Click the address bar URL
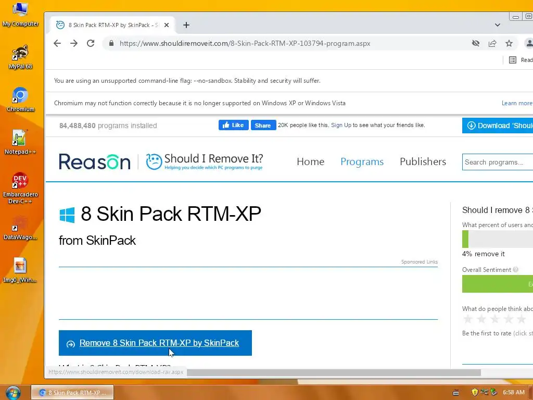The image size is (533, 400). (245, 44)
